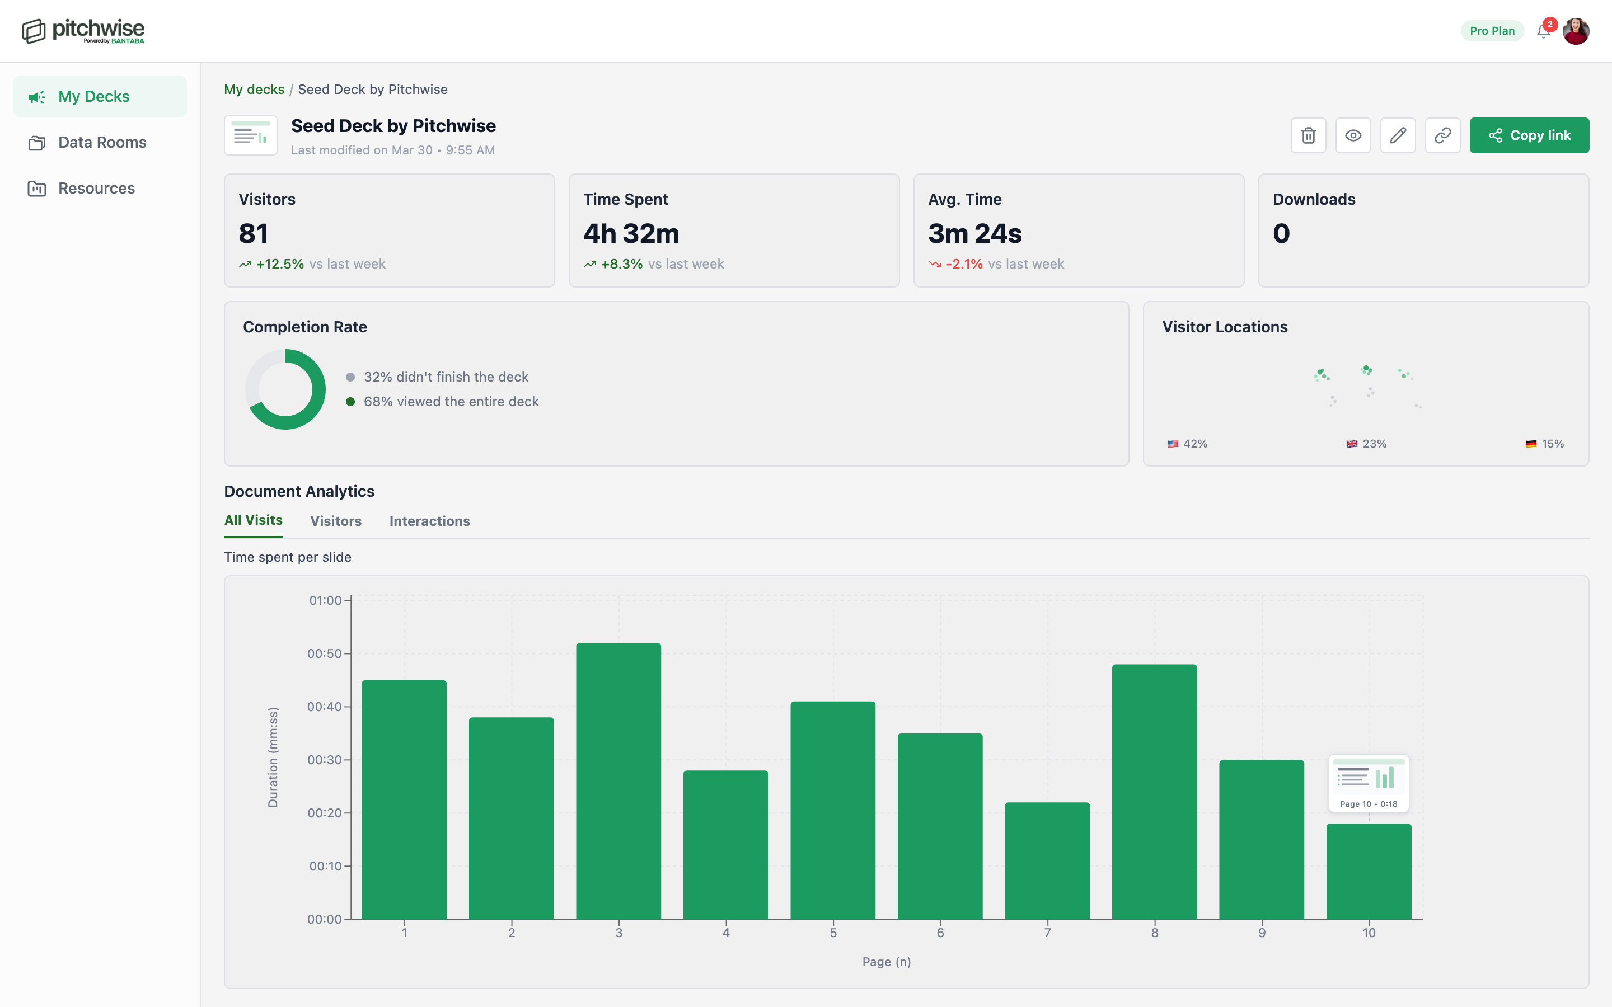The image size is (1612, 1007).
Task: Click the notification bell icon
Action: (x=1544, y=31)
